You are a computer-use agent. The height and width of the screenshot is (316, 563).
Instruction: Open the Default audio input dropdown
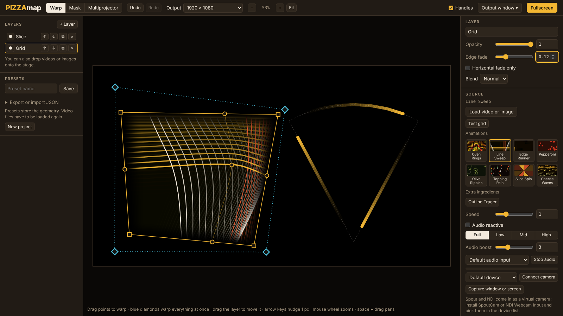(497, 260)
